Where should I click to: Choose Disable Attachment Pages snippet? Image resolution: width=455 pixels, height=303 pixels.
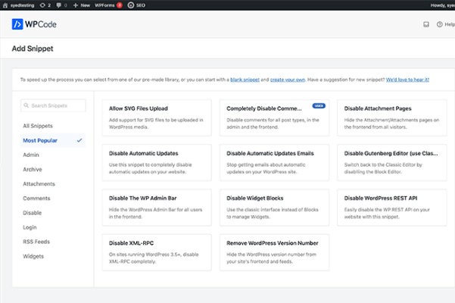tap(391, 117)
